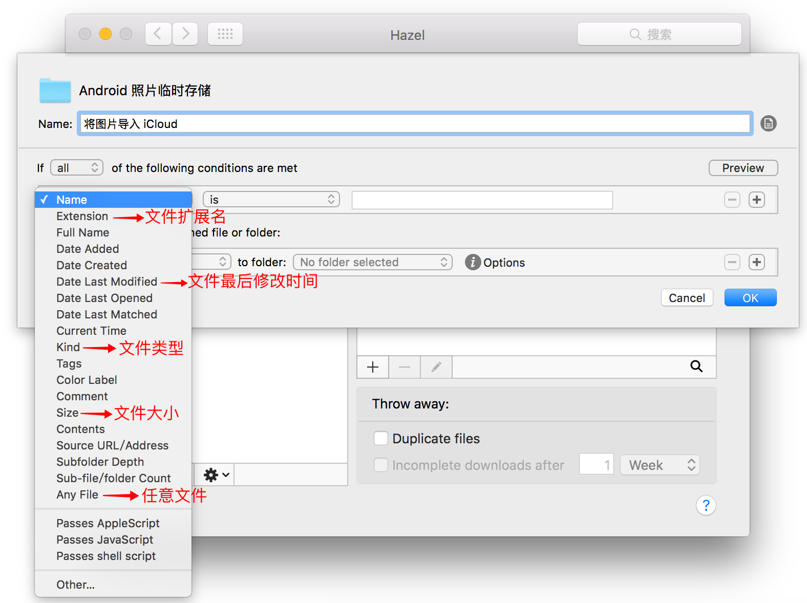Choose Passes shell script menu item
This screenshot has width=807, height=603.
[106, 556]
